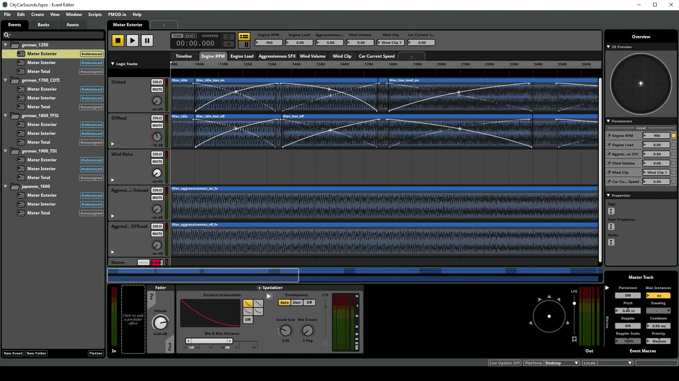Click the search magnifier in Events browser
This screenshot has width=679, height=381.
click(6, 35)
